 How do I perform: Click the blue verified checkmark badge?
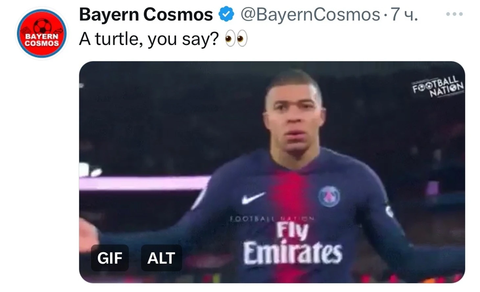[226, 14]
